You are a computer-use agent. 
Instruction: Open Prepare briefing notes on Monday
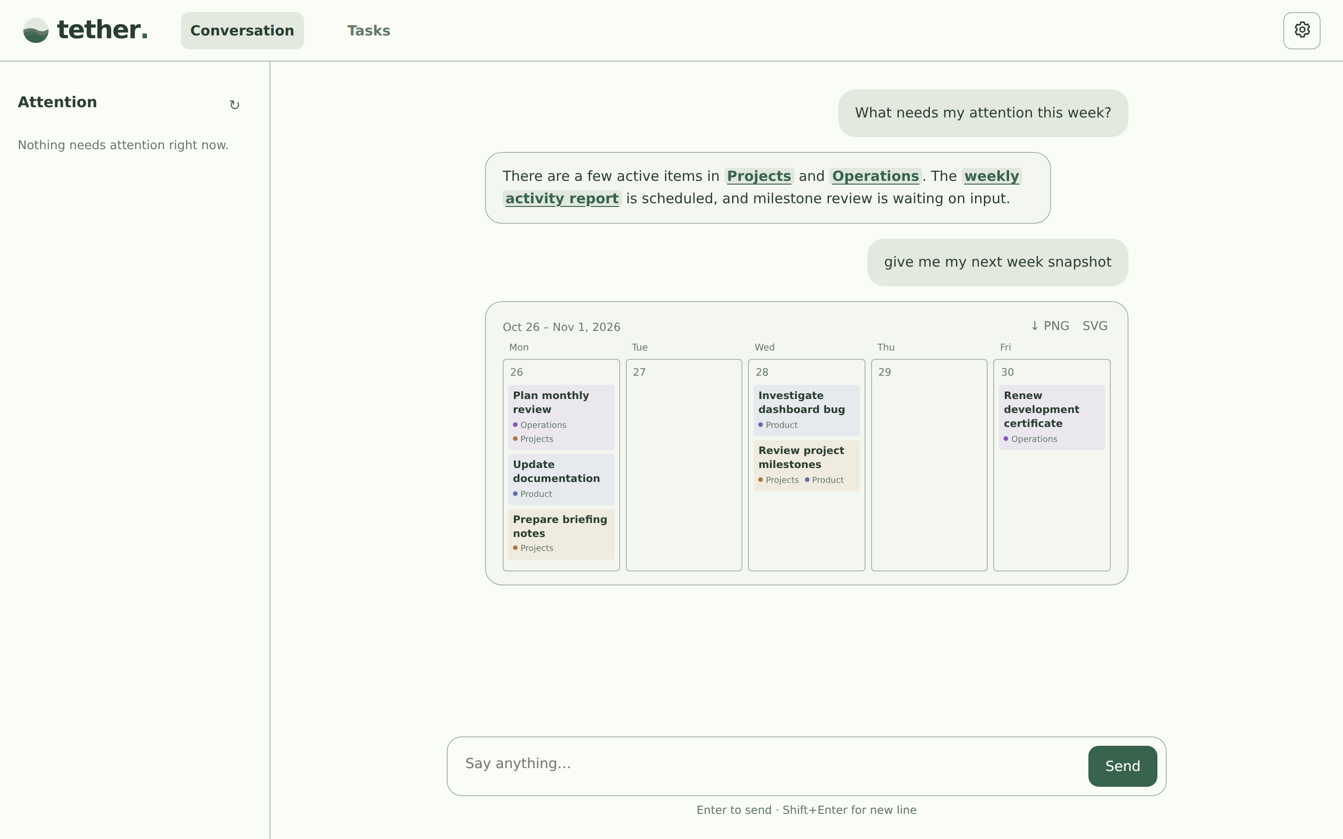[x=561, y=534]
